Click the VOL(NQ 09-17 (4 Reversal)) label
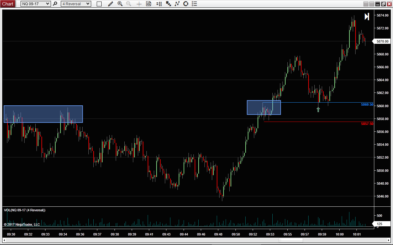Viewport: 393px width, 245px height. [x=25, y=210]
